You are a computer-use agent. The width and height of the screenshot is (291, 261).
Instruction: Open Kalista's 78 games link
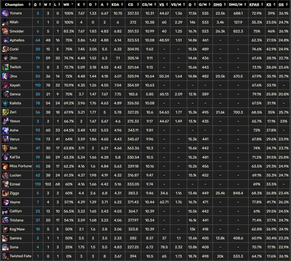pos(38,103)
